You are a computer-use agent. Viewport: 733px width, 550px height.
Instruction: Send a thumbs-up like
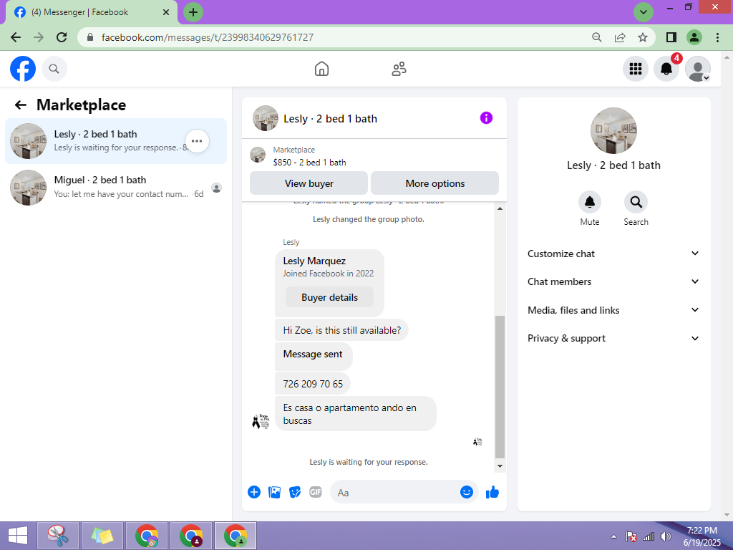[492, 492]
